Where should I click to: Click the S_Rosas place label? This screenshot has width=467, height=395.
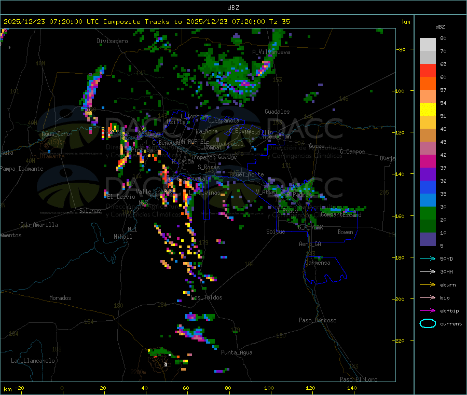pyautogui.click(x=209, y=168)
